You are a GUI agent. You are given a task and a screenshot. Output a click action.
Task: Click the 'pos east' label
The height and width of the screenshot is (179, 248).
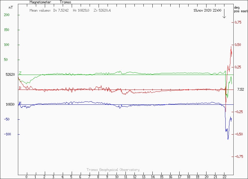(x=241, y=11)
